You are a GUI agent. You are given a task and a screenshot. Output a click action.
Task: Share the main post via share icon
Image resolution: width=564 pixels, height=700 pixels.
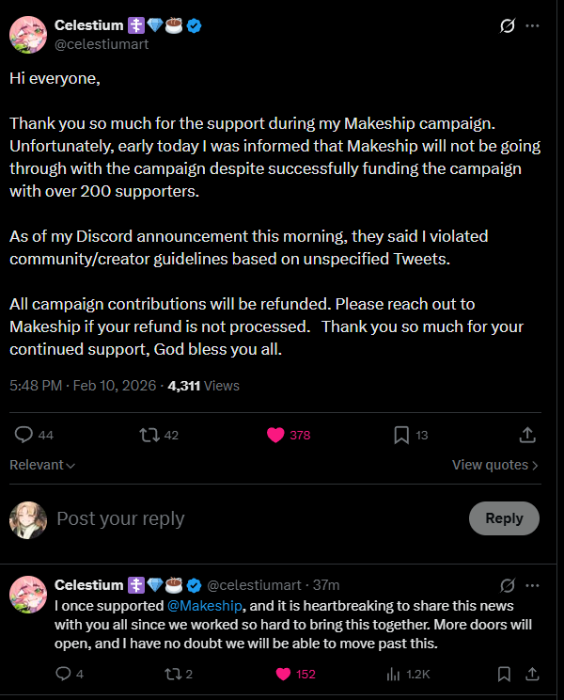click(x=527, y=435)
